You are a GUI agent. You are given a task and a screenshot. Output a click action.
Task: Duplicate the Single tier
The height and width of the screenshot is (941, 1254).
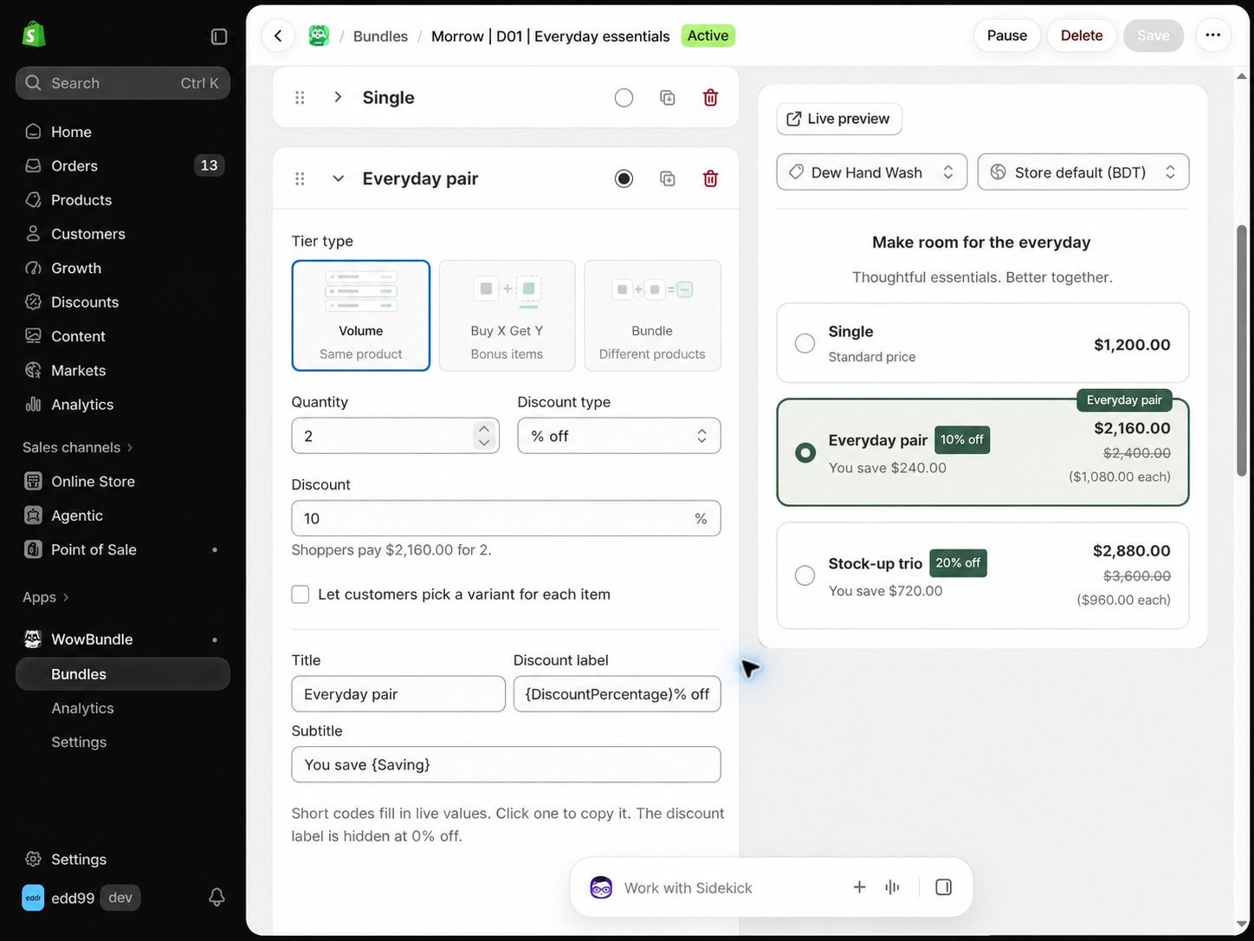668,98
